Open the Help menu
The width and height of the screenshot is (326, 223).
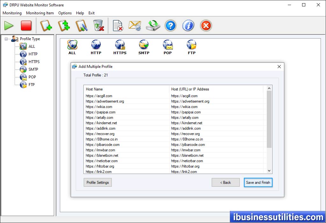click(80, 13)
